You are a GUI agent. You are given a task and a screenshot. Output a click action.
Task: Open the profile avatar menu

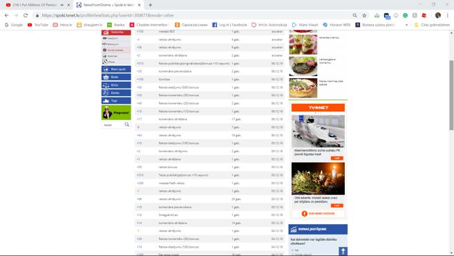(x=438, y=15)
